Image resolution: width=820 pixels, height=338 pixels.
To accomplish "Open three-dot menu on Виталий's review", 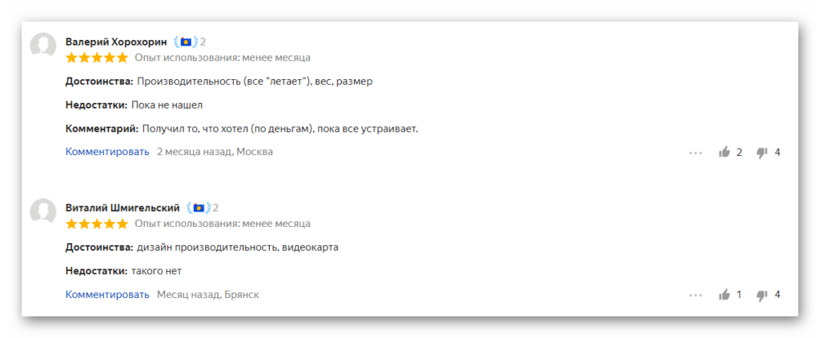I will coord(695,295).
